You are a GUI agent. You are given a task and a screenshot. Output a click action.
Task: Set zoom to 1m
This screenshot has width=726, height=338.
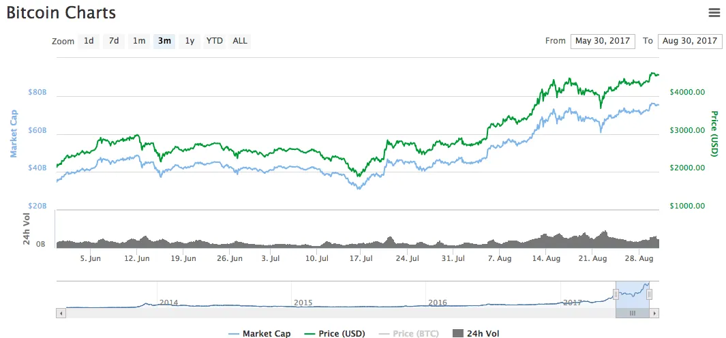[139, 41]
